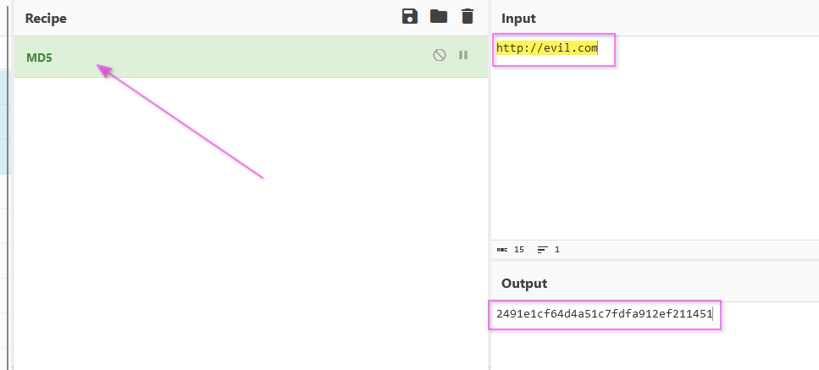Load a recipe via folder icon
Viewport: 819px width, 370px height.
click(x=439, y=17)
